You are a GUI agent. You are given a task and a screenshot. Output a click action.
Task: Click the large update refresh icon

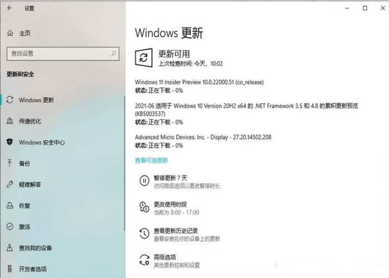pos(144,58)
